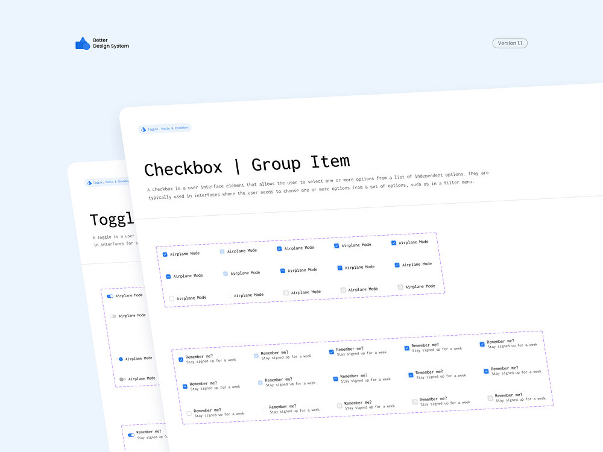This screenshot has width=603, height=452.
Task: Click the Version 1.1 badge
Action: [x=510, y=43]
